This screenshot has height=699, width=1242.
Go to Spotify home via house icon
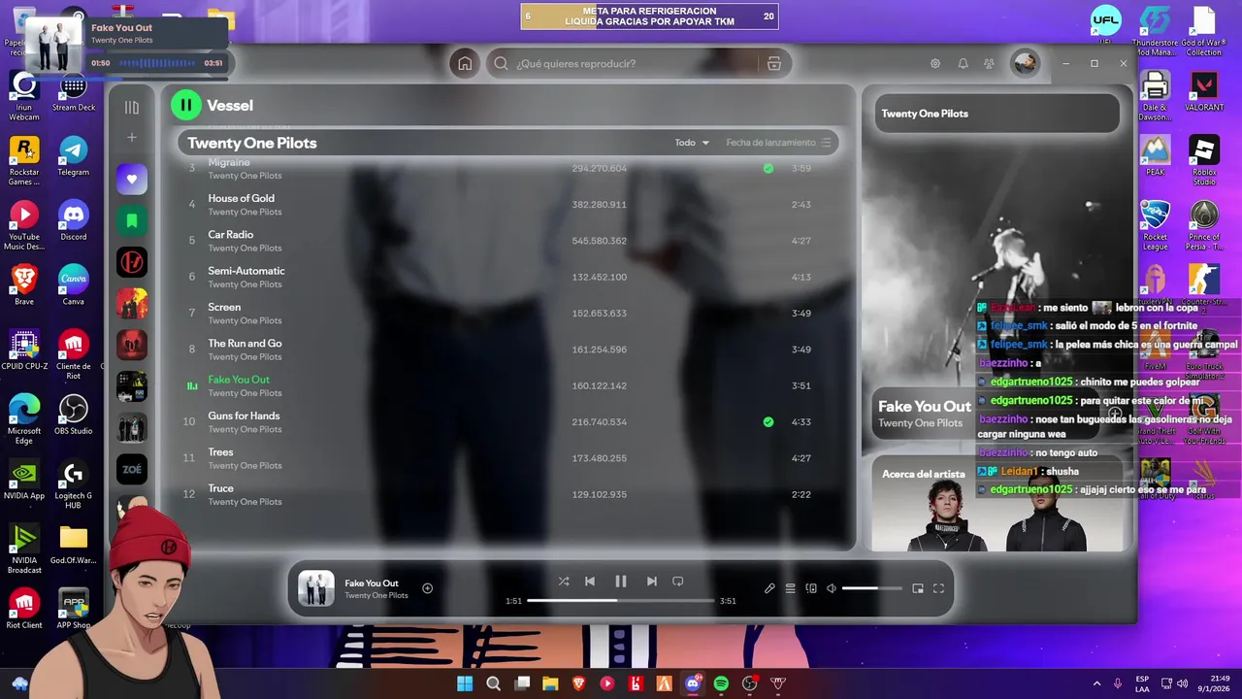pyautogui.click(x=465, y=63)
